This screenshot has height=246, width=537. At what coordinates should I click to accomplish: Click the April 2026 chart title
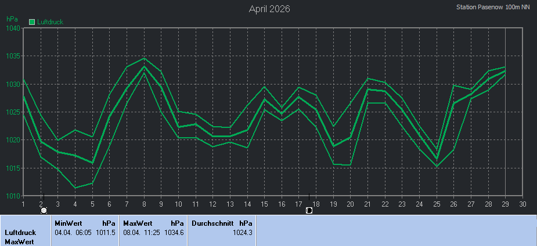click(269, 9)
